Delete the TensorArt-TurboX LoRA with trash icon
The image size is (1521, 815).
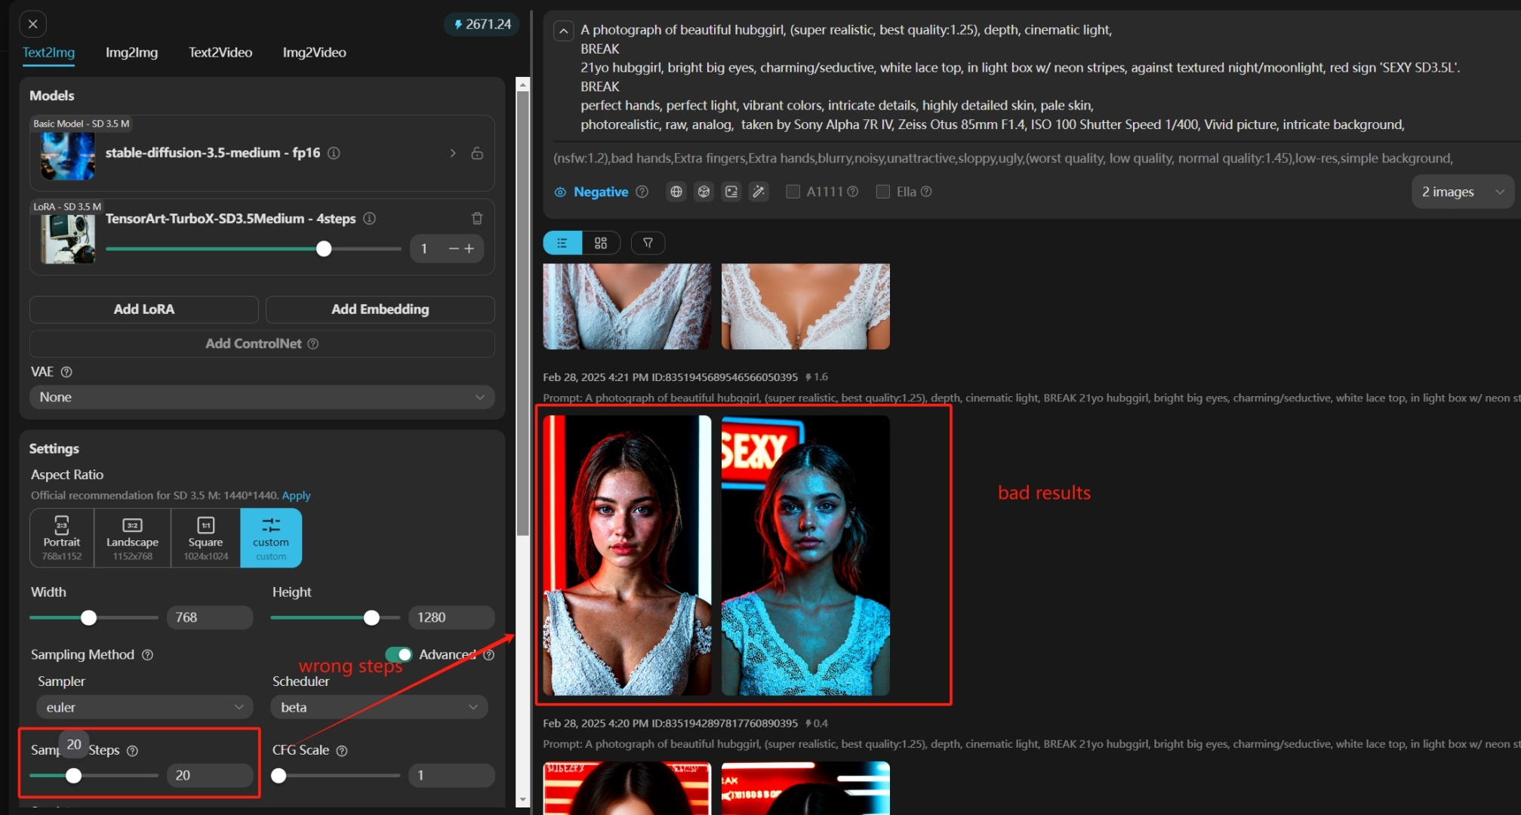(477, 218)
